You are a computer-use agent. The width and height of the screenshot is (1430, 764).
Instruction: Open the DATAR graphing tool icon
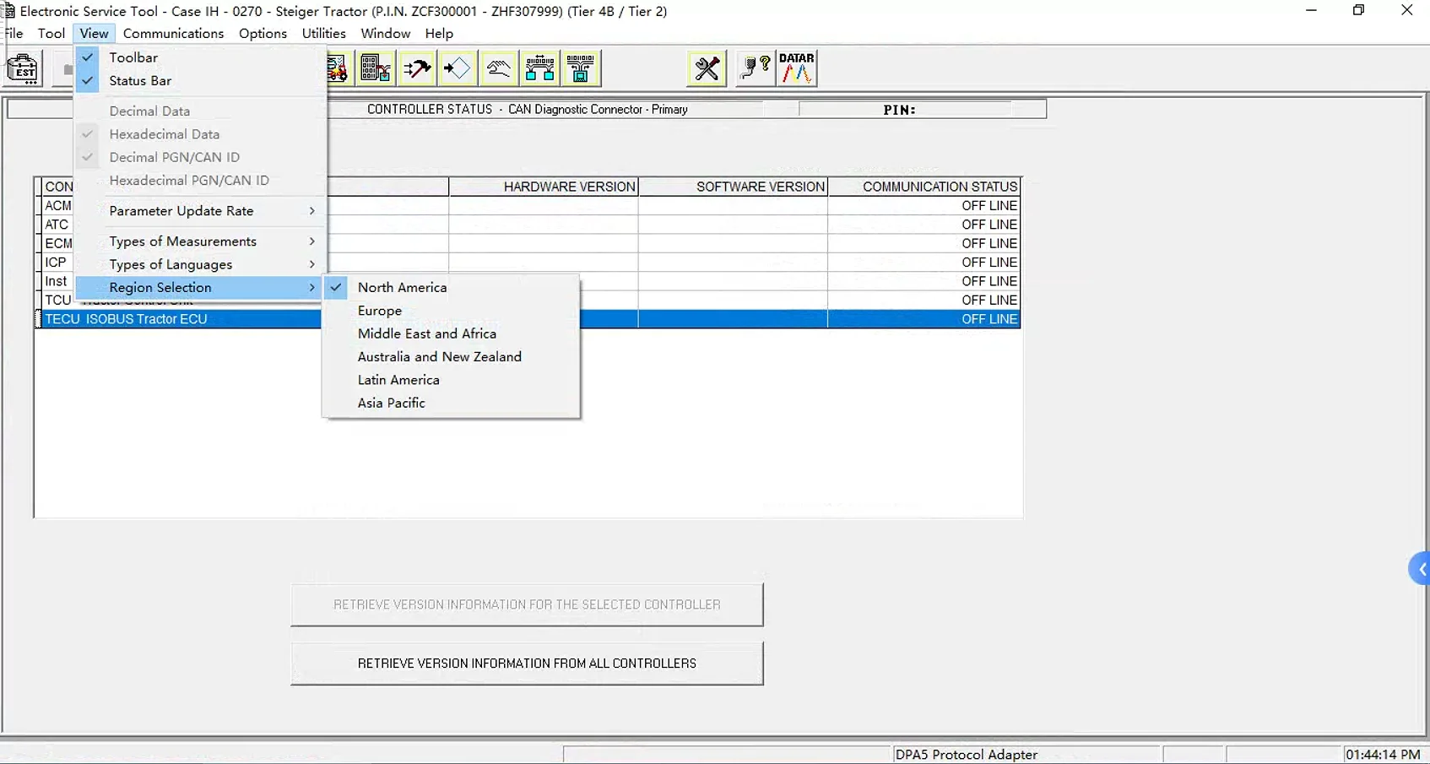click(797, 68)
